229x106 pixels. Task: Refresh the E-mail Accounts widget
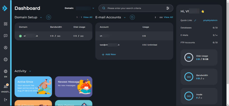click(x=132, y=17)
